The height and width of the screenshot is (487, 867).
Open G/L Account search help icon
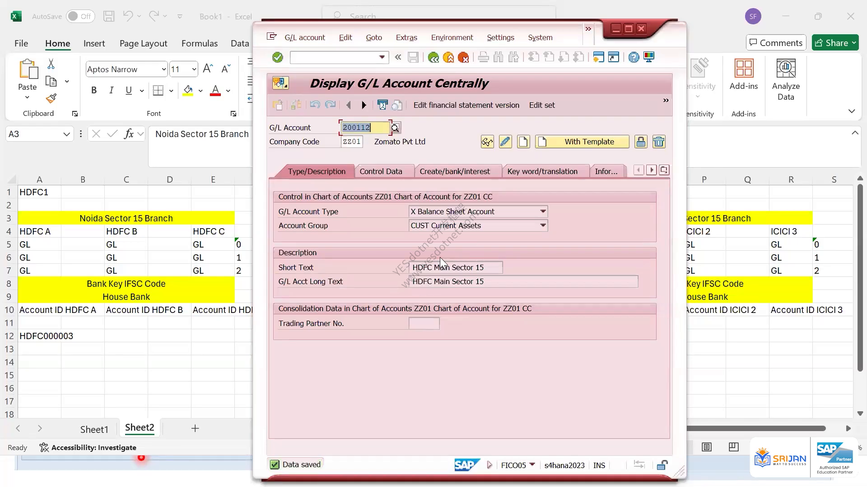click(396, 128)
